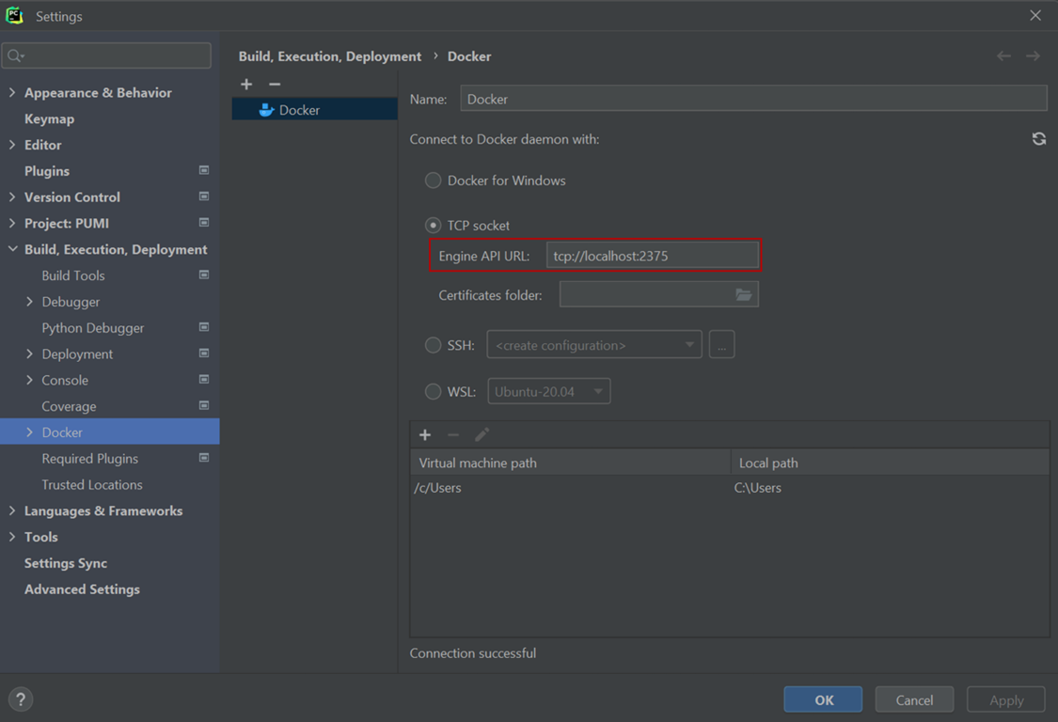The height and width of the screenshot is (722, 1058).
Task: Open the help question mark
Action: tap(21, 699)
